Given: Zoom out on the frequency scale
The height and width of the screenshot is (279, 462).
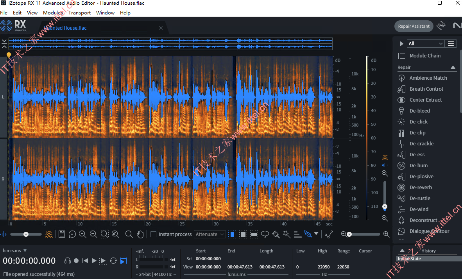Looking at the screenshot, I should pyautogui.click(x=385, y=218).
